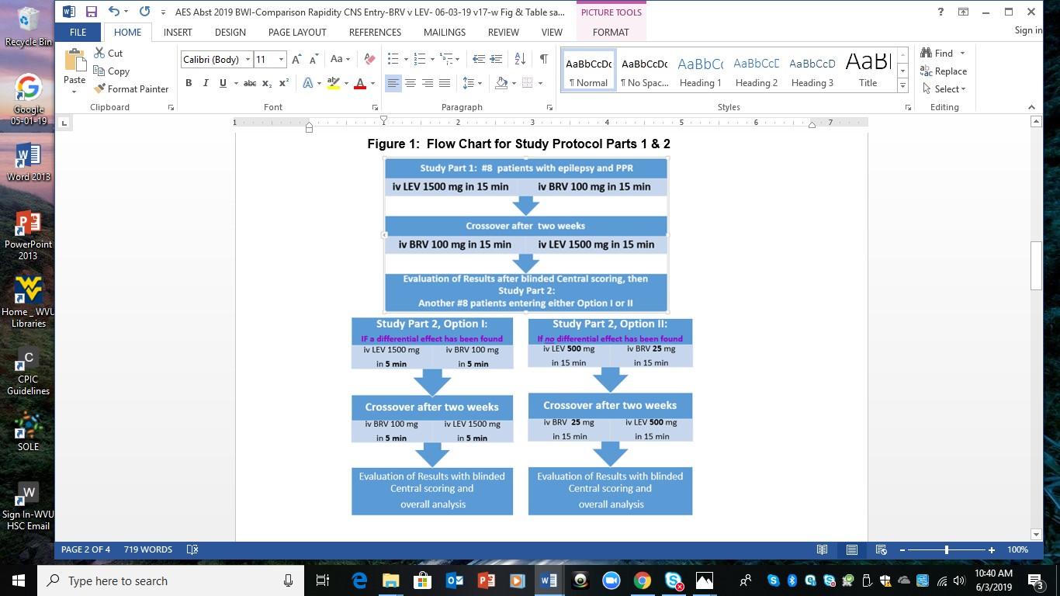The height and width of the screenshot is (596, 1060).
Task: Click the Sort icon in Paragraph group
Action: (x=520, y=60)
